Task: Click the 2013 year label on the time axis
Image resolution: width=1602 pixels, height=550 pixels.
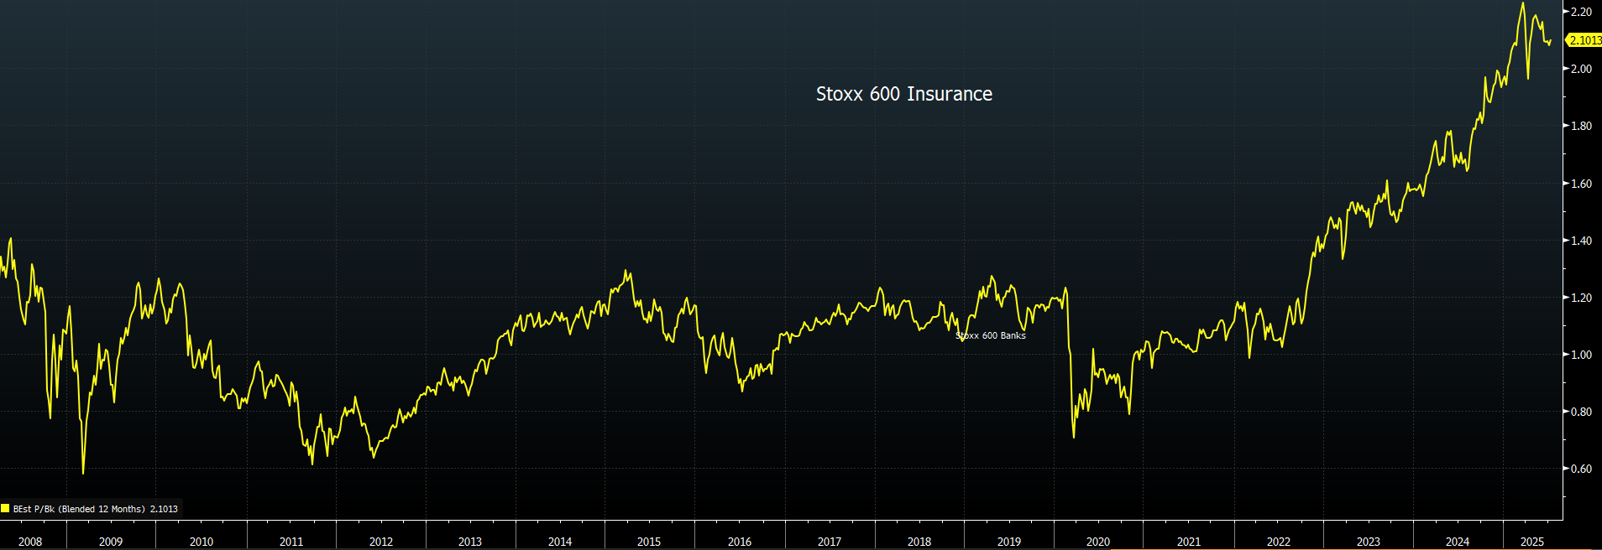Action: point(470,542)
